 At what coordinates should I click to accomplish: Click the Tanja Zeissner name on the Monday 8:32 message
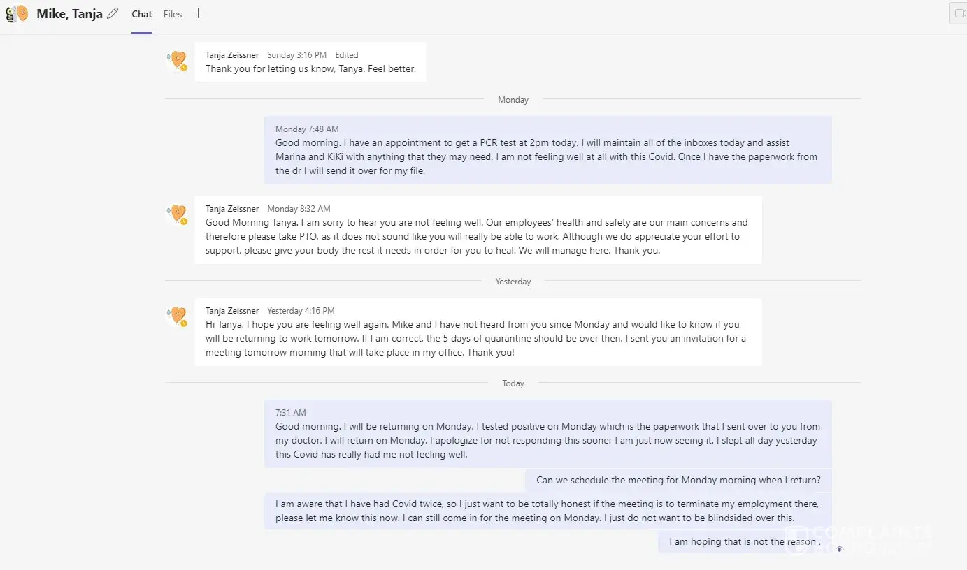click(232, 209)
